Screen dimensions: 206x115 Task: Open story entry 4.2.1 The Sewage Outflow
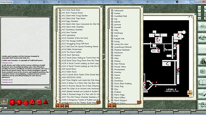tap(72, 41)
